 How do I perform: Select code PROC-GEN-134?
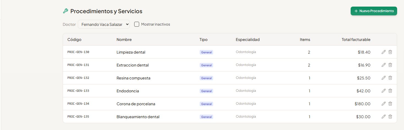coord(78,104)
